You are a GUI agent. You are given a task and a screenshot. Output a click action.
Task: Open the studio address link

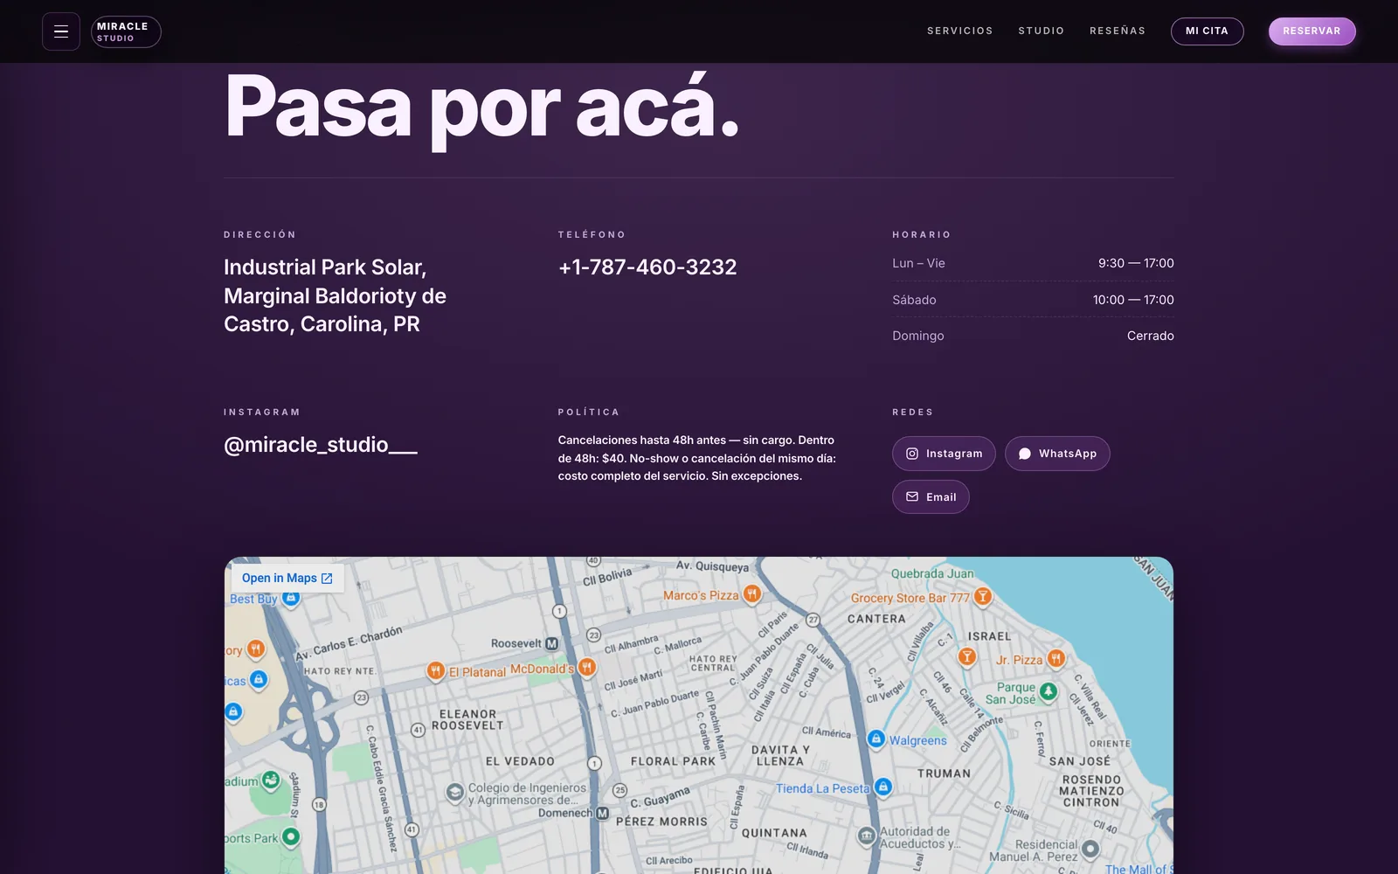335,295
